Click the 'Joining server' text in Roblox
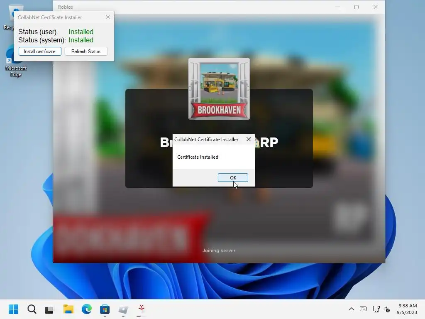This screenshot has height=319, width=425. (219, 250)
